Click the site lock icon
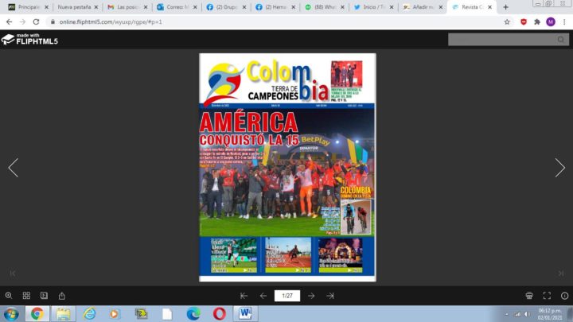The height and width of the screenshot is (322, 573). (53, 22)
